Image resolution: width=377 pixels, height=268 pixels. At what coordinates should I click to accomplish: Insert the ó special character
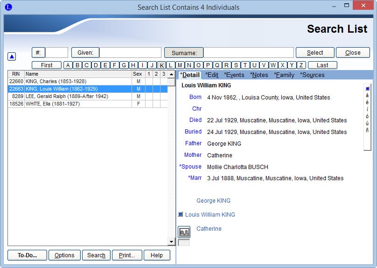click(367, 116)
